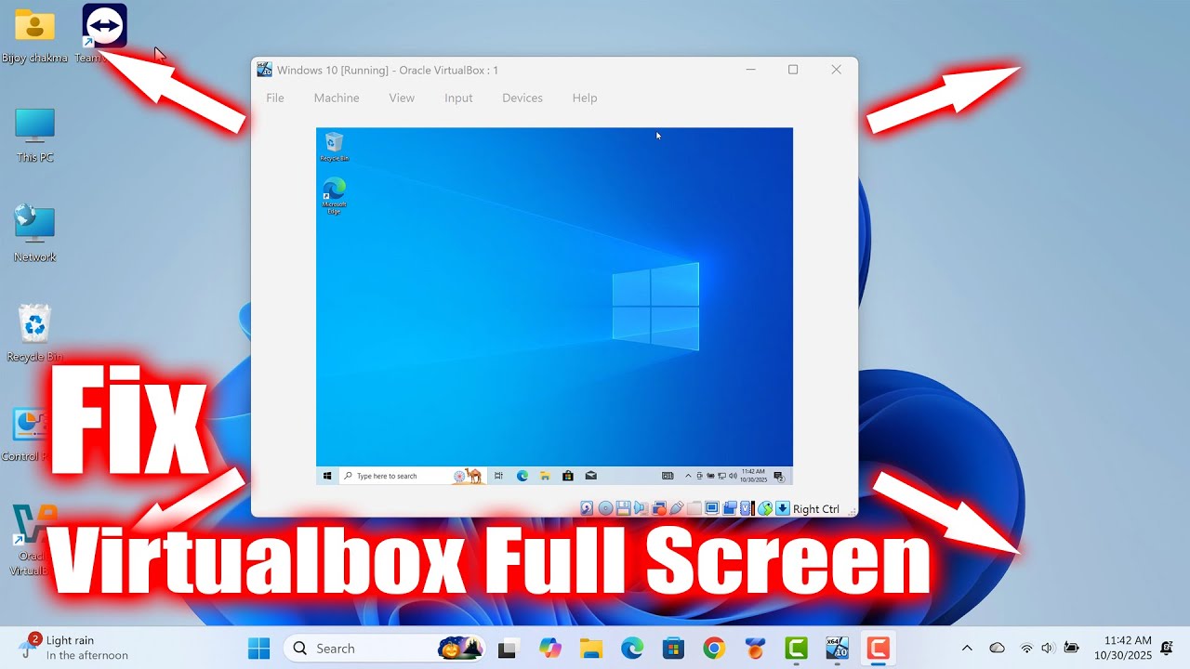
Task: Open the Devices menu in VirtualBox
Action: [522, 98]
